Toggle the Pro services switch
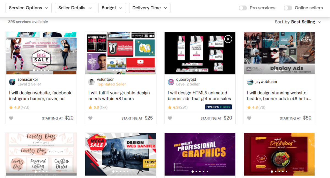Image resolution: width=330 pixels, height=178 pixels. pyautogui.click(x=243, y=8)
